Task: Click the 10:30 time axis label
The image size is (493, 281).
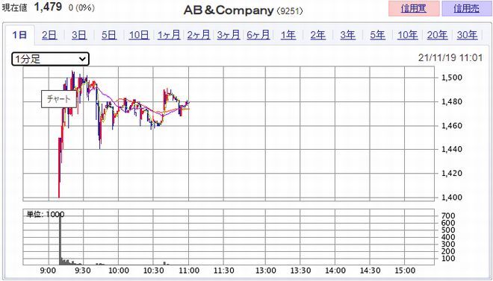Action: tap(153, 271)
